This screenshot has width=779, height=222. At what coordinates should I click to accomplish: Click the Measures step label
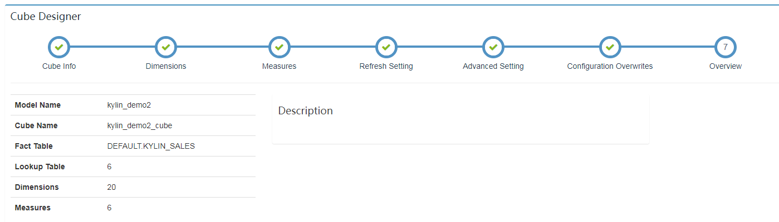point(279,66)
